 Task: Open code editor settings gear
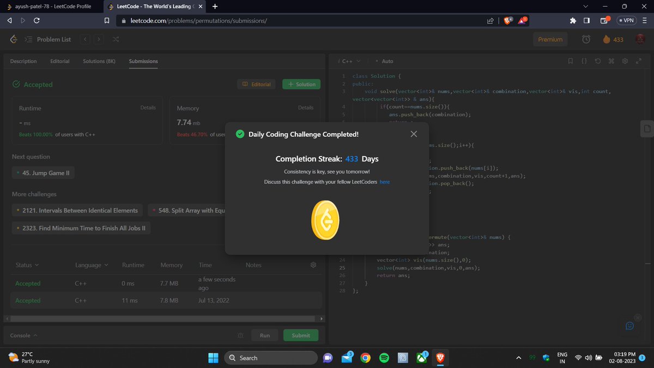tap(625, 61)
